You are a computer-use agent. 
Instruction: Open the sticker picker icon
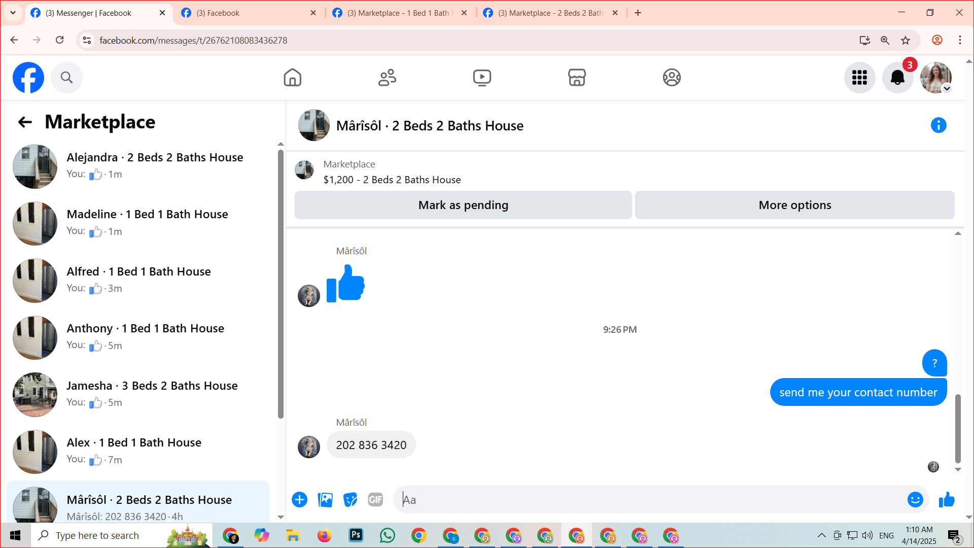point(350,500)
